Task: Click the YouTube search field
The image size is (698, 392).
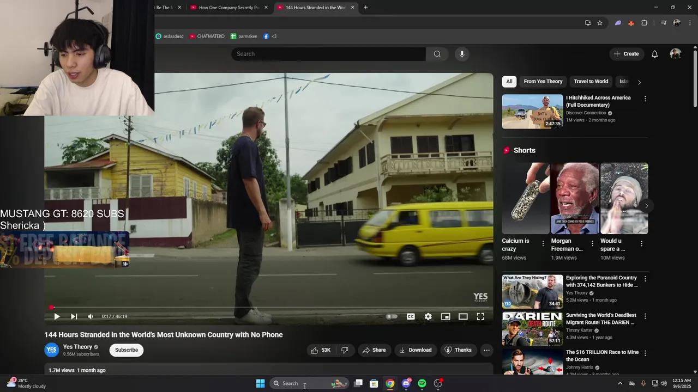Action: 328,54
